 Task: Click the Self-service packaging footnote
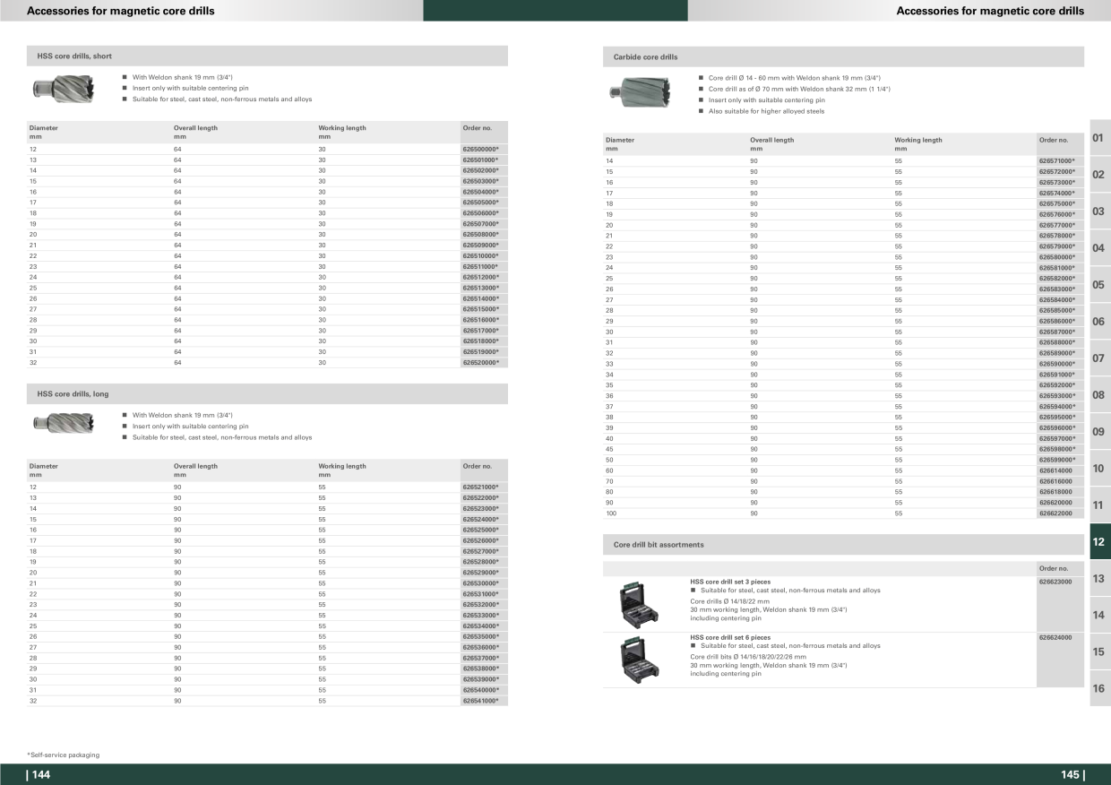click(64, 755)
